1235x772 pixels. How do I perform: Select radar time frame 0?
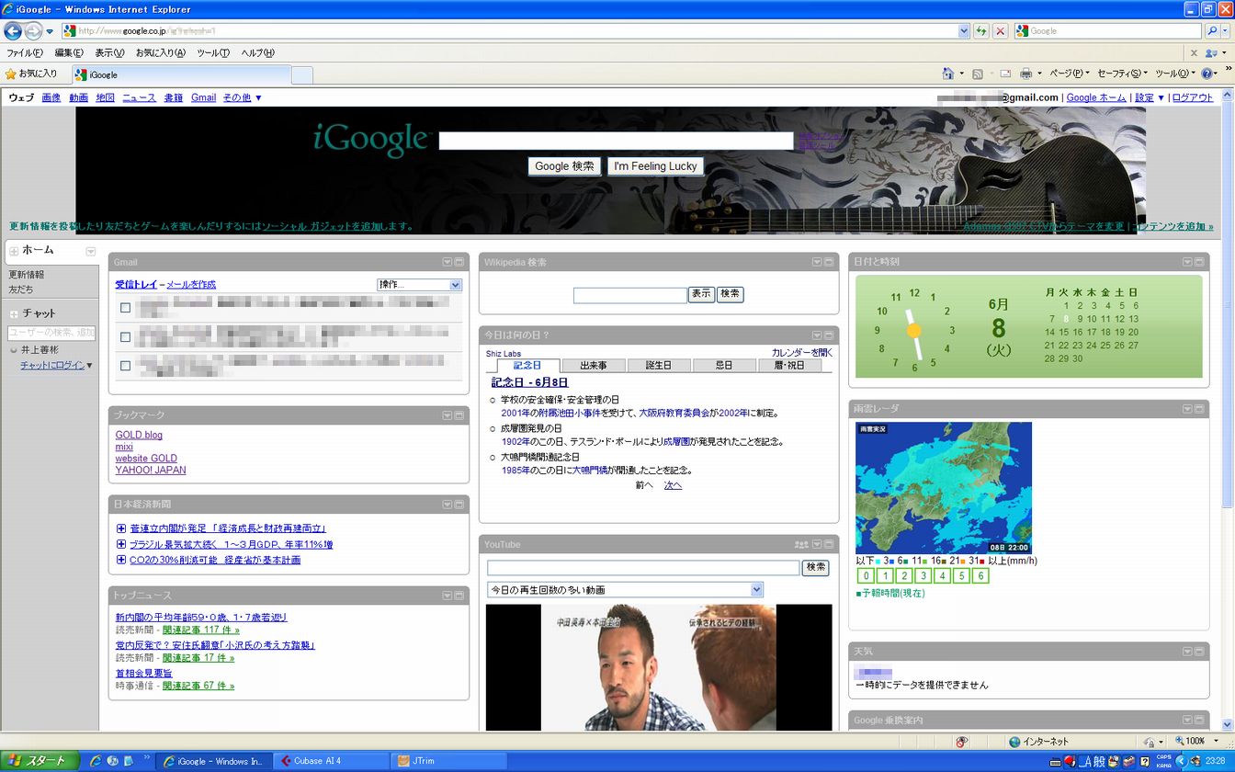[x=866, y=576]
